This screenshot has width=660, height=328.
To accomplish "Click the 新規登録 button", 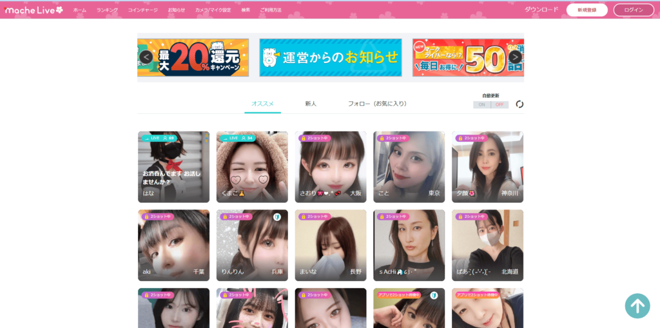I will pyautogui.click(x=587, y=10).
